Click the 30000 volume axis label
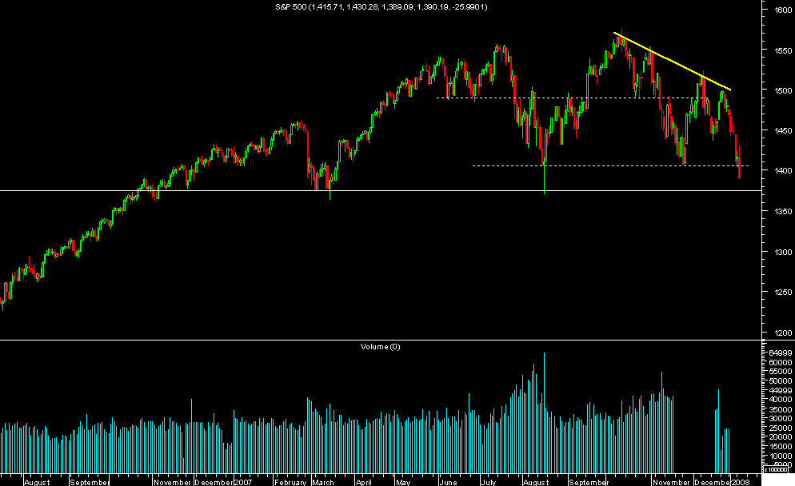Image resolution: width=795 pixels, height=486 pixels. click(781, 418)
